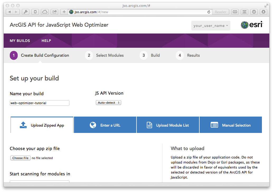Click the 'no file selected' text
This screenshot has width=273, height=192.
tap(42, 158)
